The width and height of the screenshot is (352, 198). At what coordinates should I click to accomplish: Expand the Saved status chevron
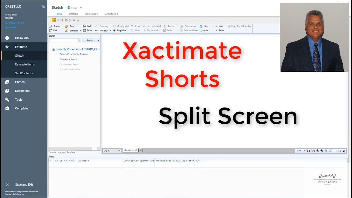pyautogui.click(x=81, y=7)
